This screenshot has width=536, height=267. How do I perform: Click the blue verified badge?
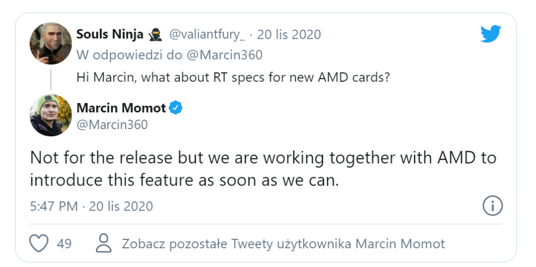point(176,108)
